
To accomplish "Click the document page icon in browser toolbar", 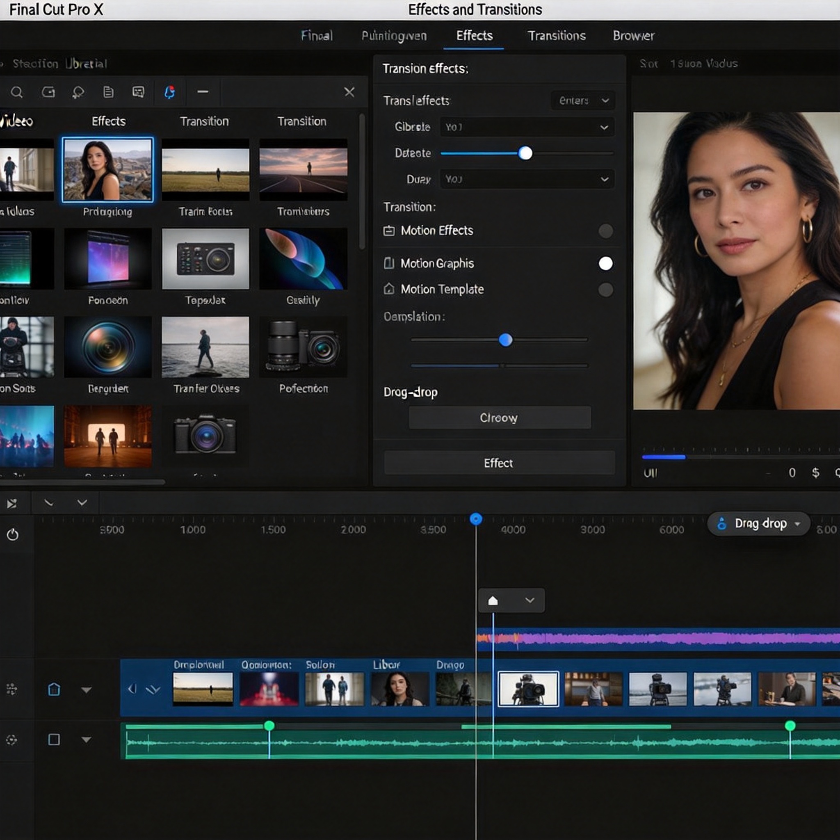I will (x=108, y=92).
